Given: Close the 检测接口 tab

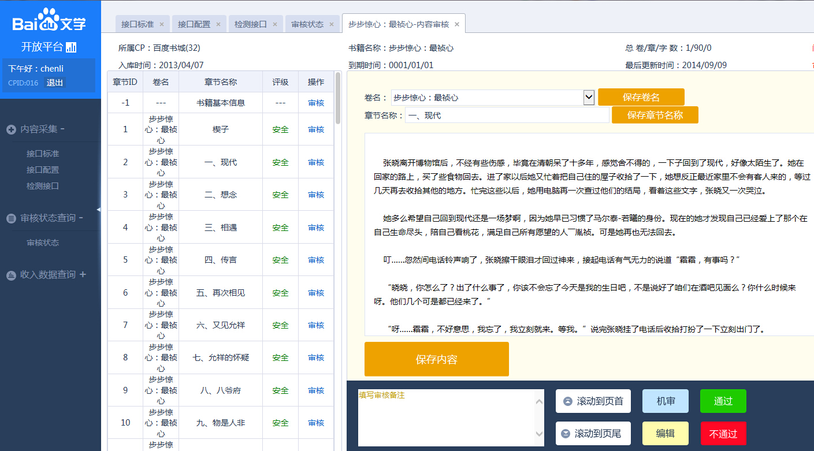Looking at the screenshot, I should pyautogui.click(x=275, y=24).
